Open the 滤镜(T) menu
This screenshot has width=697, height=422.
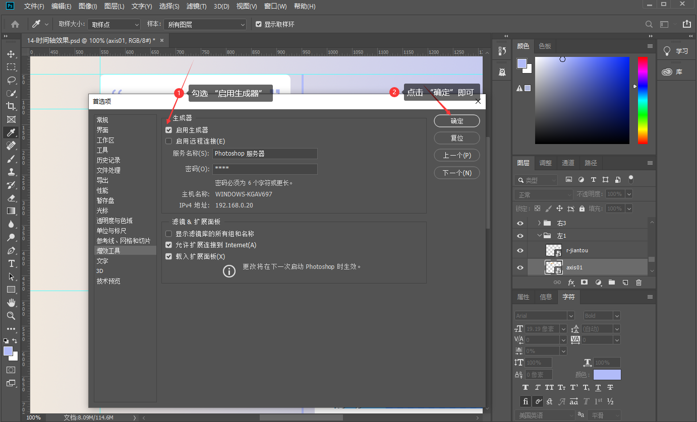(197, 7)
